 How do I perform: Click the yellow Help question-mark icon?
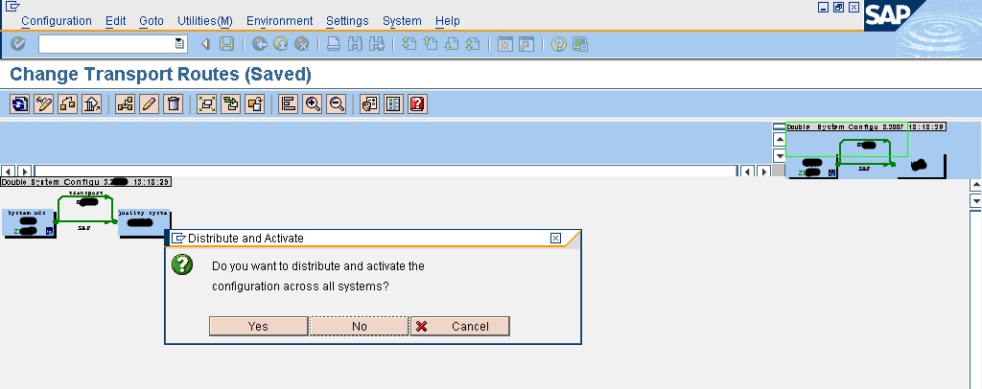pyautogui.click(x=559, y=44)
